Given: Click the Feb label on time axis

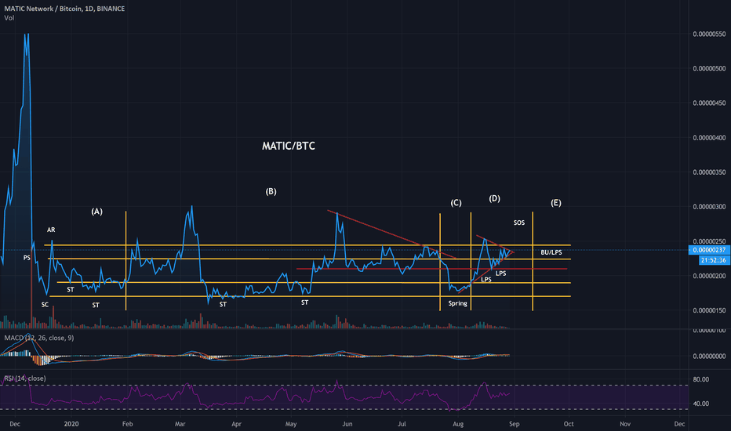Looking at the screenshot, I should point(127,424).
